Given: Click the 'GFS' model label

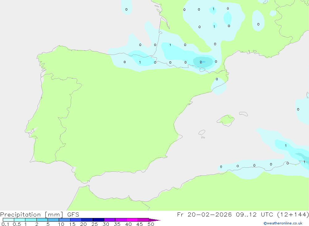Looking at the screenshot, I should [73, 215].
